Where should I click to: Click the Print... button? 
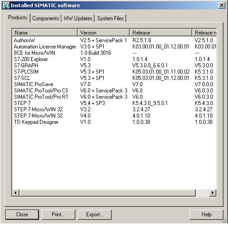[58, 214]
